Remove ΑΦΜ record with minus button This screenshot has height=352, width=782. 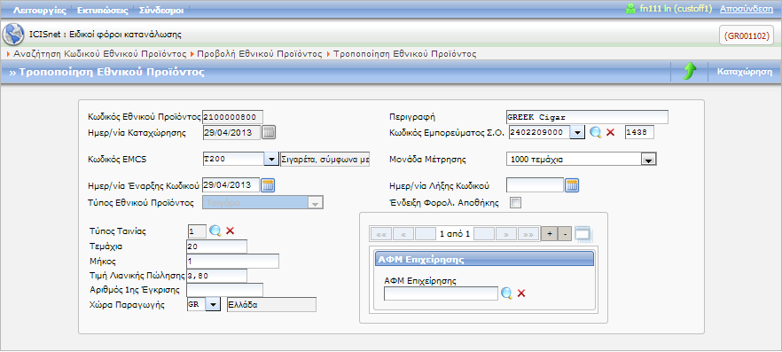[x=565, y=233]
